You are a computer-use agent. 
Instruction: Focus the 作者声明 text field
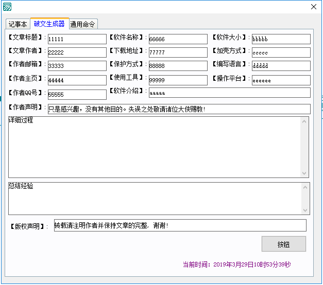(179, 109)
